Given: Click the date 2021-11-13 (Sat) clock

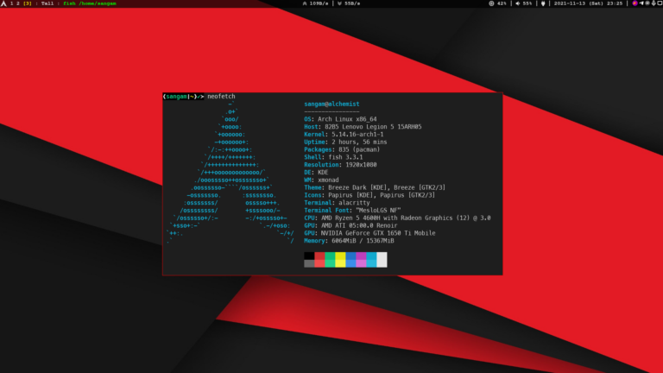Looking at the screenshot, I should click(588, 3).
